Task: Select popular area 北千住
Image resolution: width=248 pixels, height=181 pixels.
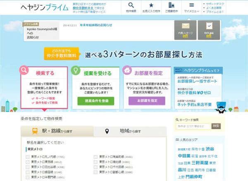Action: coord(212,156)
